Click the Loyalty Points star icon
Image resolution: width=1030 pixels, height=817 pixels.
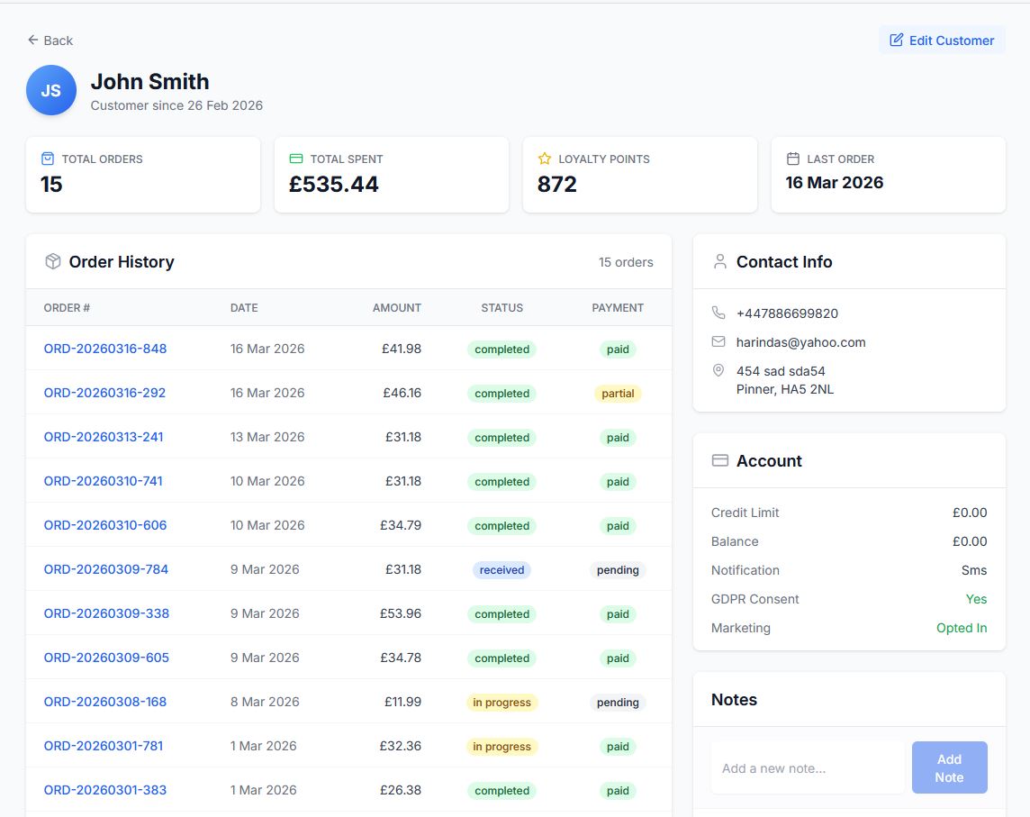545,159
